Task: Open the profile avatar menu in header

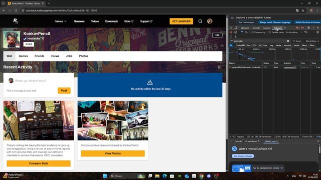Action: [x=210, y=21]
